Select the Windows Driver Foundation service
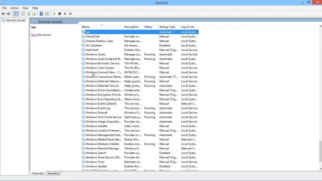Viewport: 322px width, 181px height. 140,90
